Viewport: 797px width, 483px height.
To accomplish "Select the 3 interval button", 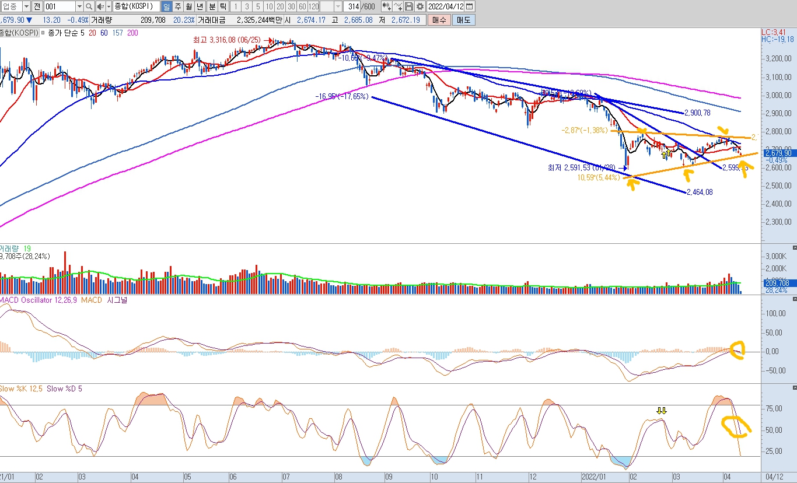I will 246,6.
